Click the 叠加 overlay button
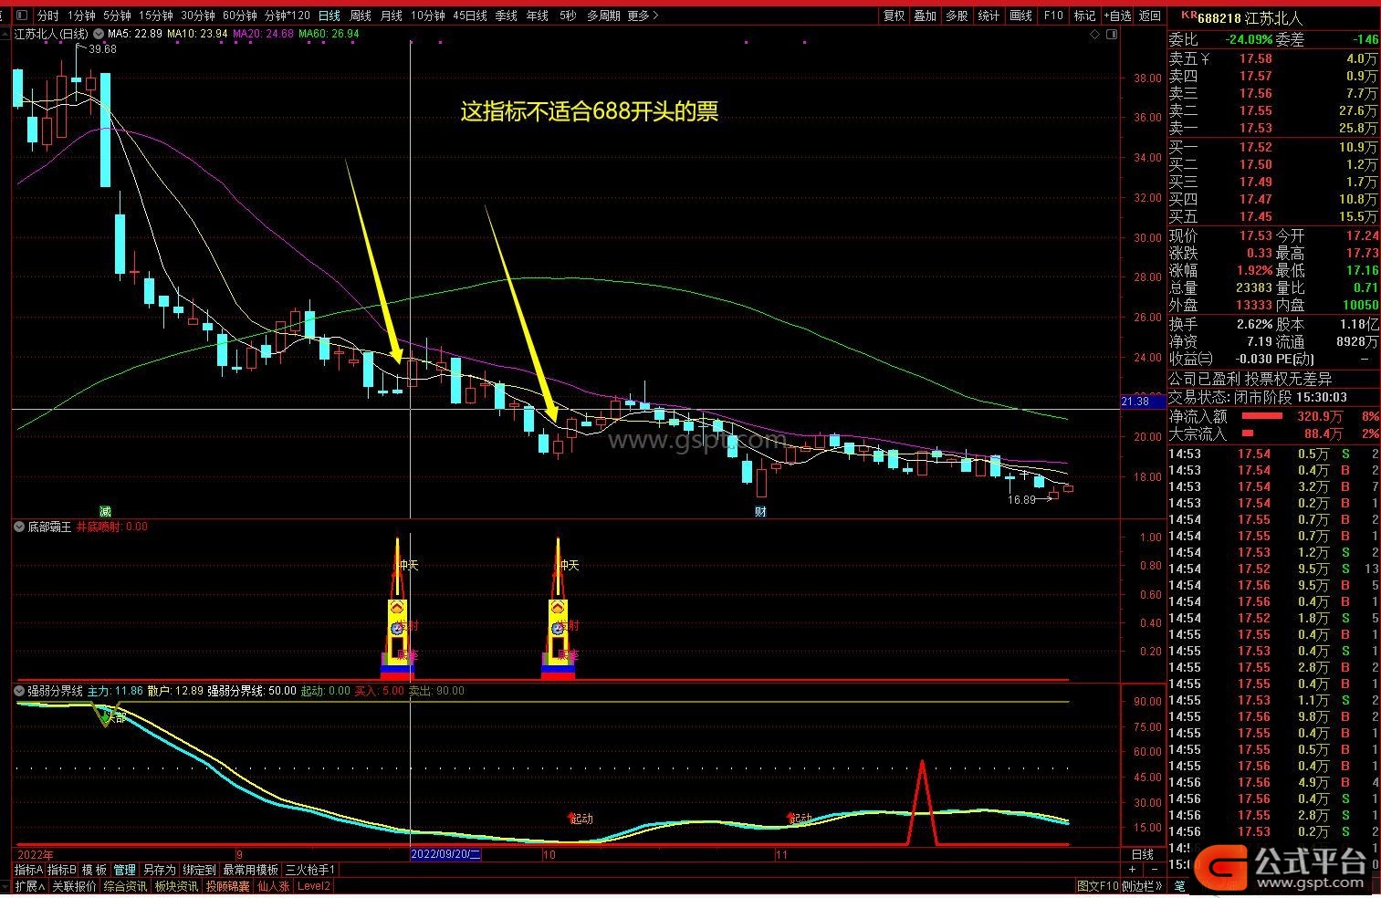The width and height of the screenshot is (1381, 898). 925,16
